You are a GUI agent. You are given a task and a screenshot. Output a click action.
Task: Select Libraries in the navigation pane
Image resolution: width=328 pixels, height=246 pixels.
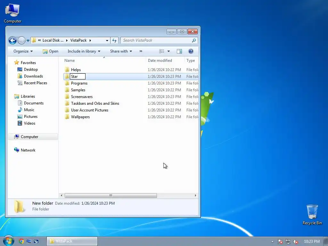(28, 96)
